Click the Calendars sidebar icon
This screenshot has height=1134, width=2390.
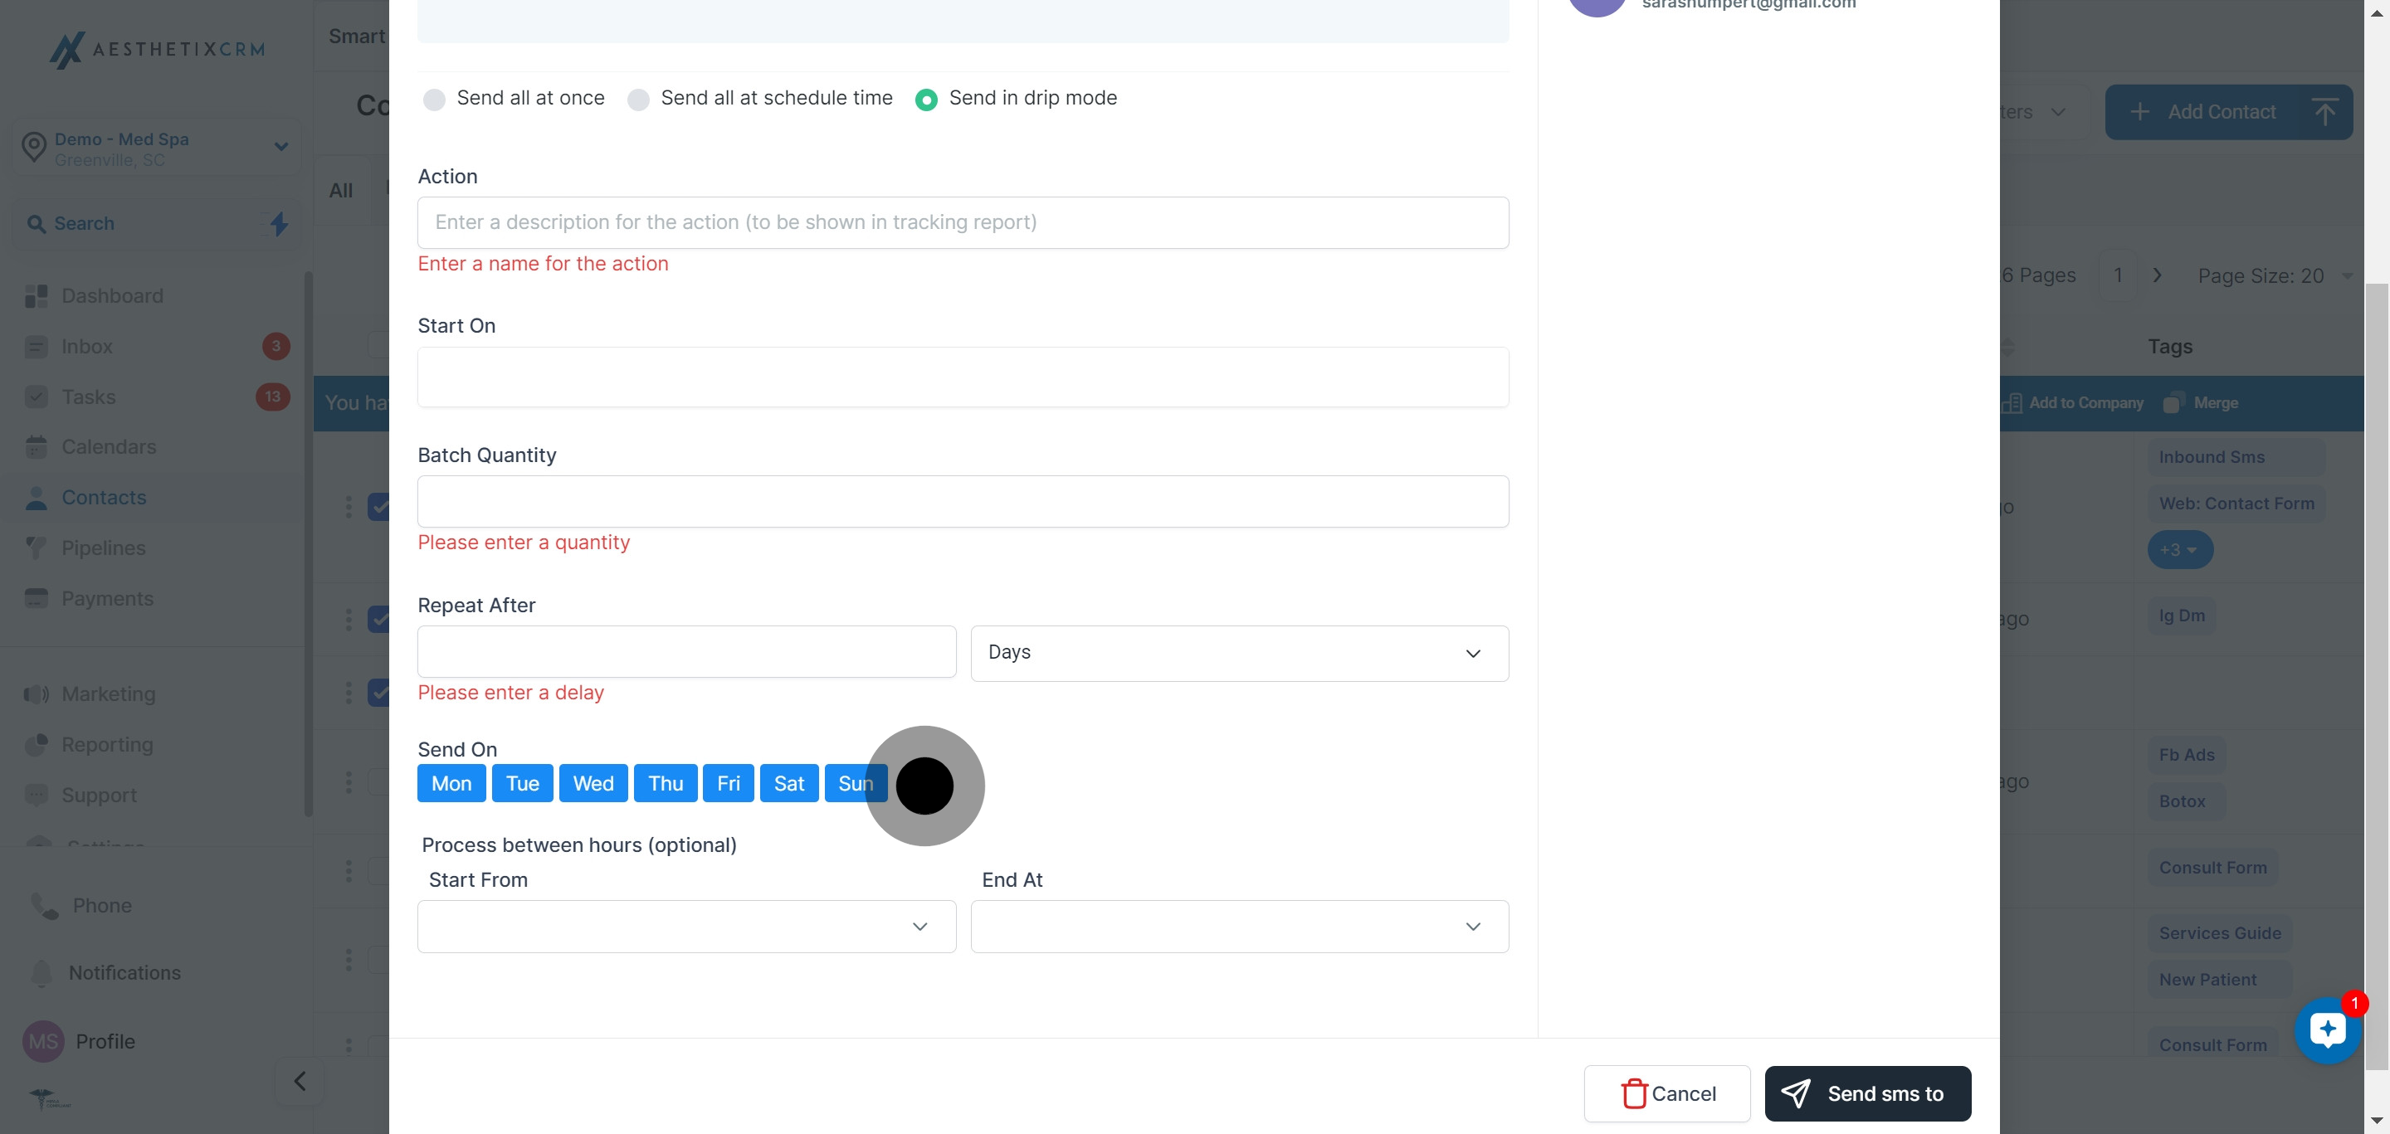coord(37,447)
